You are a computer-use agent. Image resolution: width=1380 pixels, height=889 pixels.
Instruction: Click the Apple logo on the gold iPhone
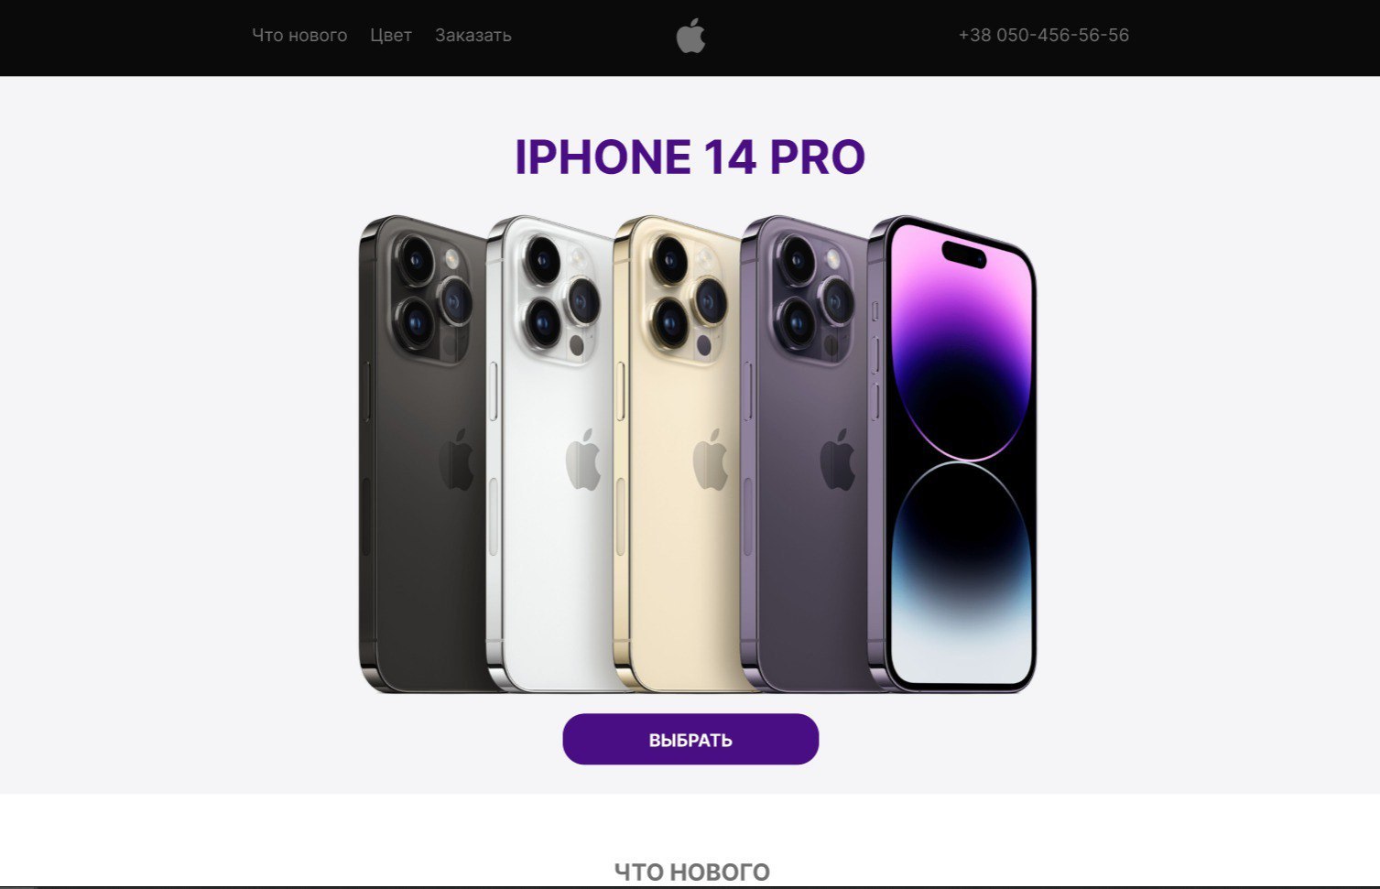click(x=711, y=459)
